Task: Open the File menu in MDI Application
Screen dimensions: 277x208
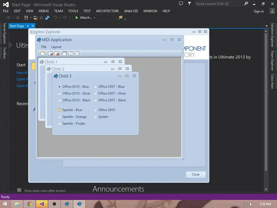Action: pyautogui.click(x=44, y=47)
